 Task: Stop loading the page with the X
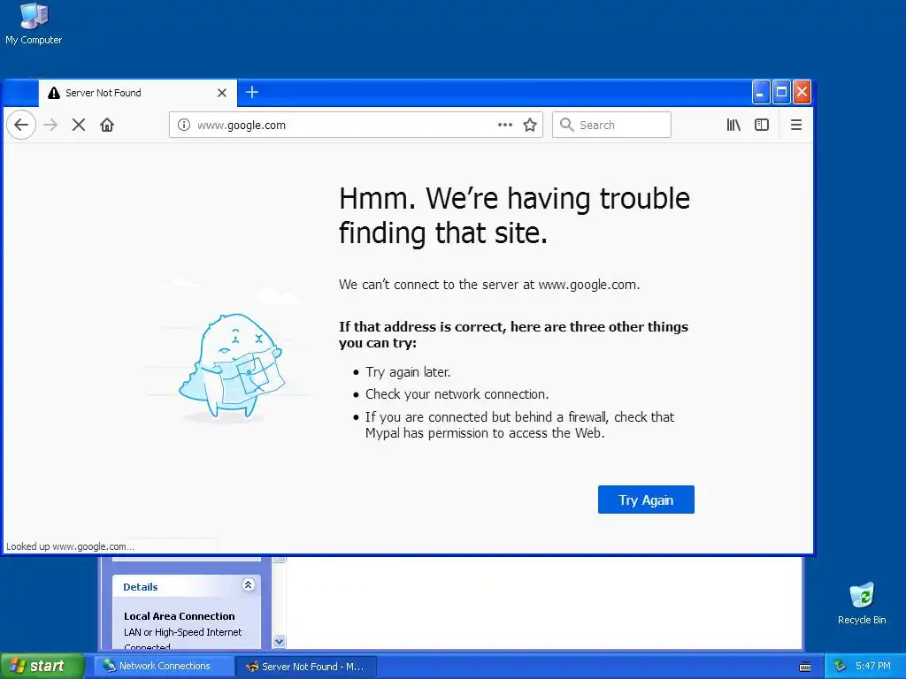pos(79,125)
